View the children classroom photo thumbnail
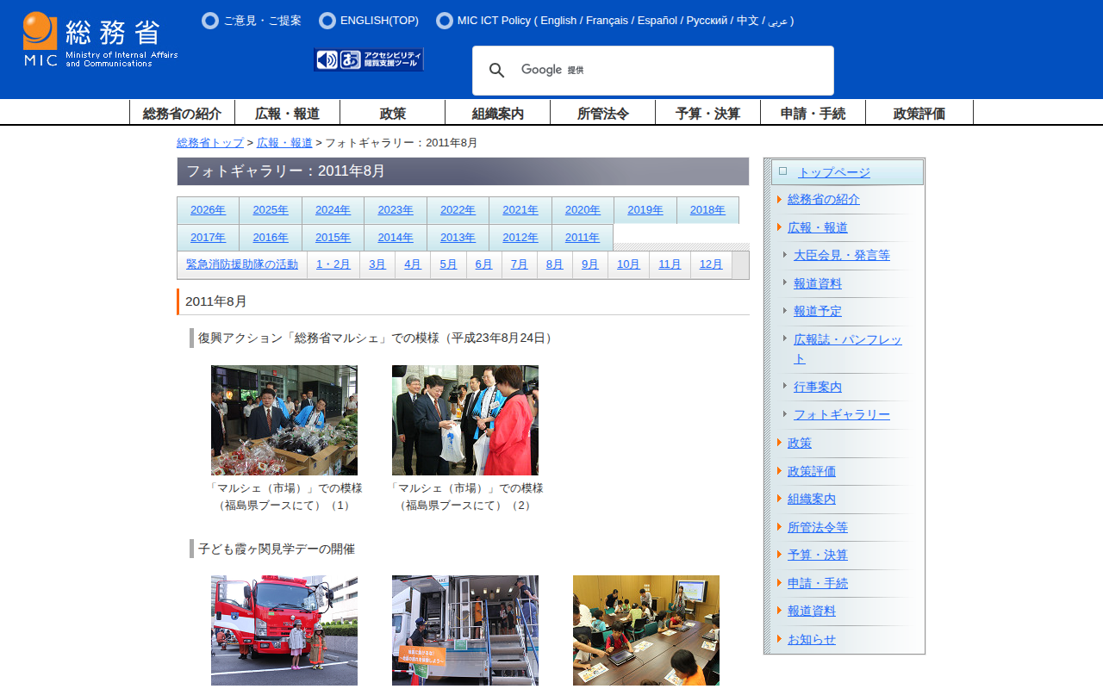Viewport: 1103px width, 689px height. (646, 630)
